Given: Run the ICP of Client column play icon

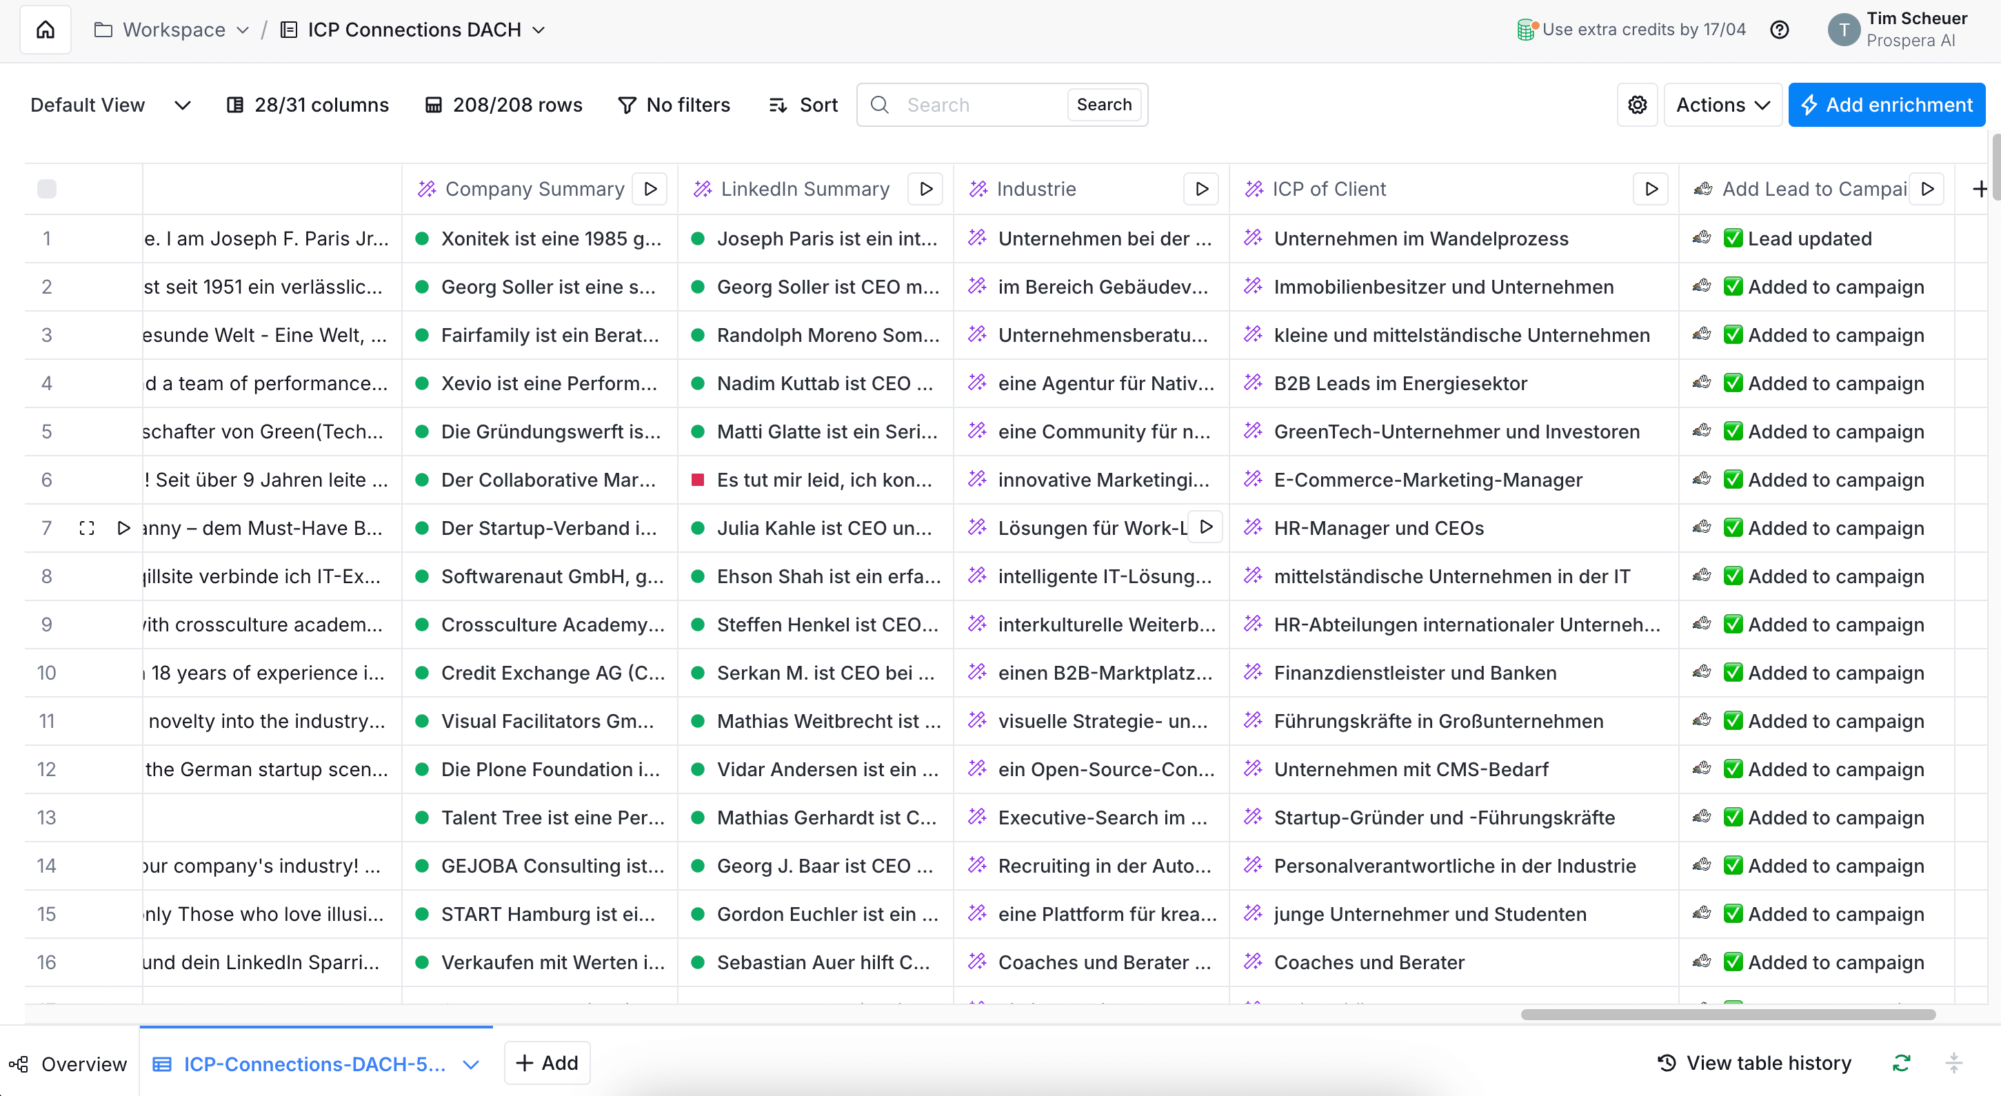Looking at the screenshot, I should click(1651, 189).
